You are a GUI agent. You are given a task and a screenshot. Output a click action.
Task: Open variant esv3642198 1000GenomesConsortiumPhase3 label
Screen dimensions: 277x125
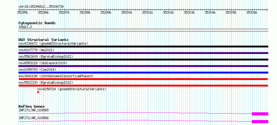click(56, 76)
